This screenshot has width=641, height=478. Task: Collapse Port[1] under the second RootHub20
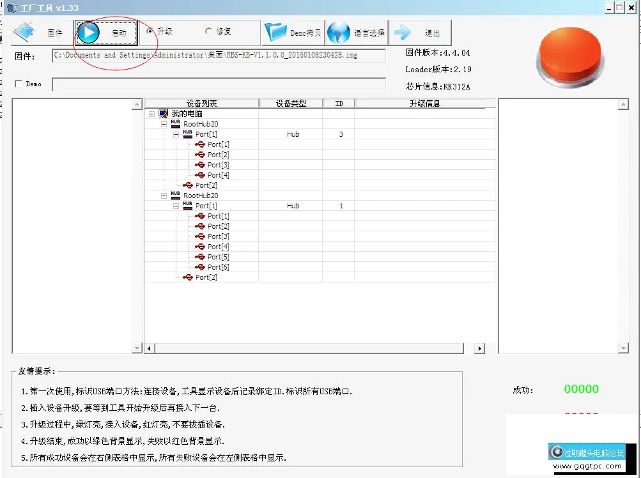(x=174, y=205)
